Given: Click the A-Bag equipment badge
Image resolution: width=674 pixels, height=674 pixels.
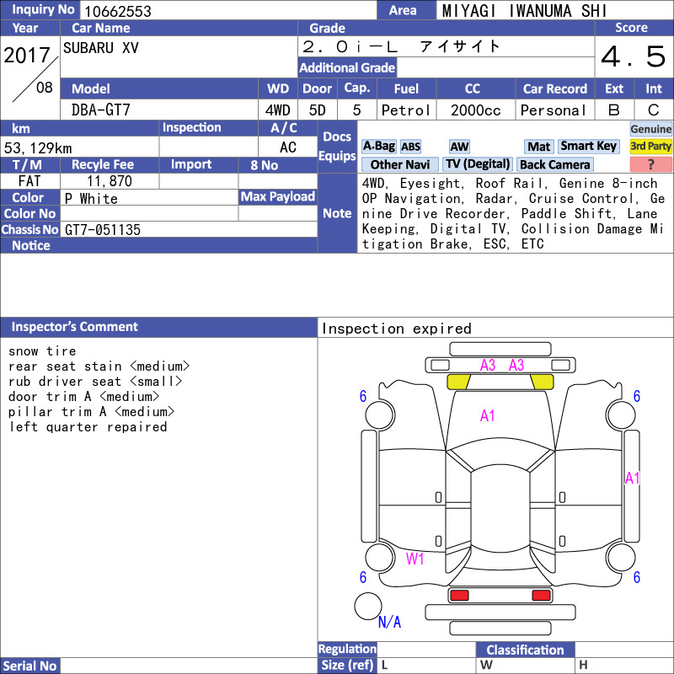Looking at the screenshot, I should (x=378, y=147).
